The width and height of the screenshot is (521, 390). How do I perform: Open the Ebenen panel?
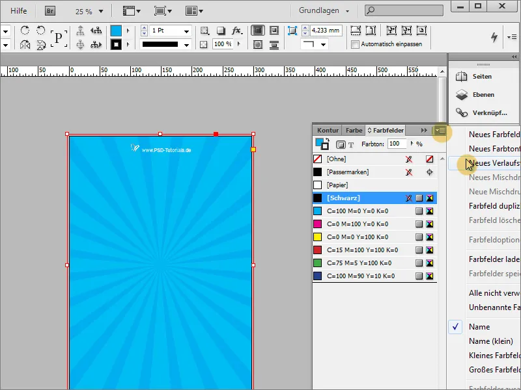click(x=483, y=95)
